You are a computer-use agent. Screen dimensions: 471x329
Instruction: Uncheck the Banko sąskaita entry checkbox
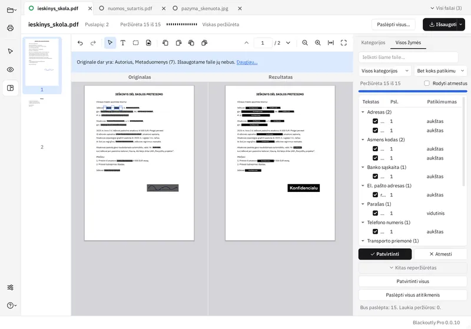coord(375,177)
